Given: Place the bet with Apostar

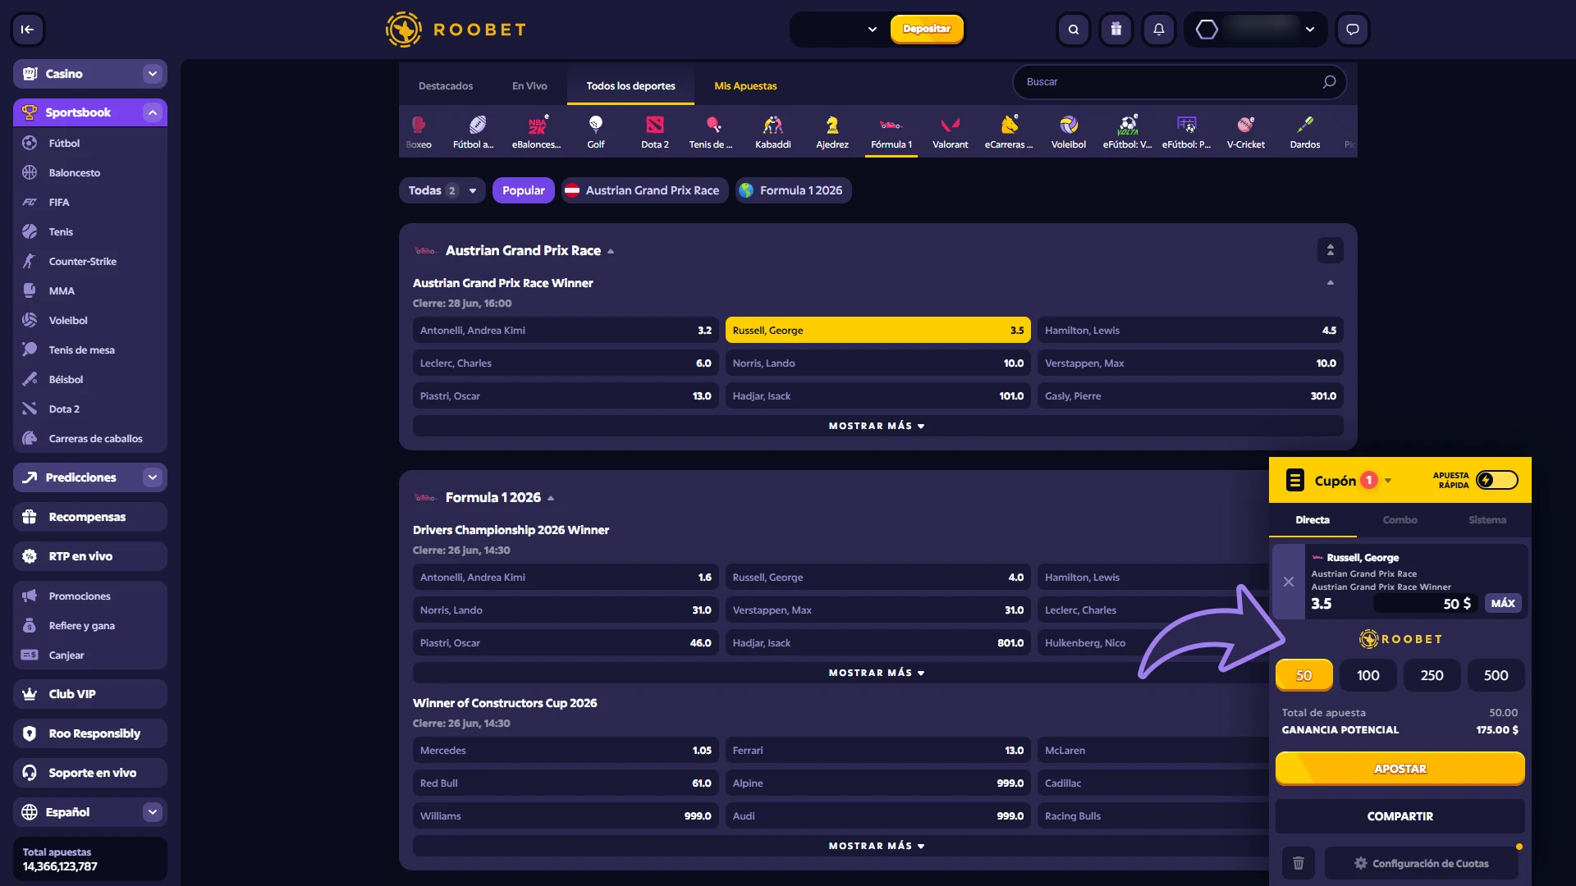Looking at the screenshot, I should point(1400,769).
